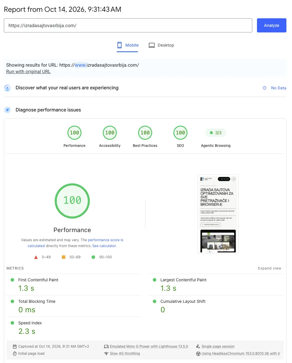Click the Report from Oct 14, 2026 heading

click(62, 9)
